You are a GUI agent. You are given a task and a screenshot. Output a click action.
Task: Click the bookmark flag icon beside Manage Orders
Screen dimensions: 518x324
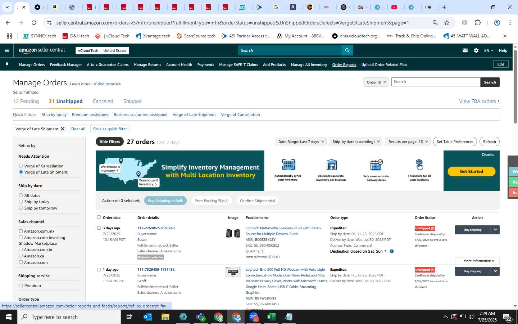click(7, 64)
